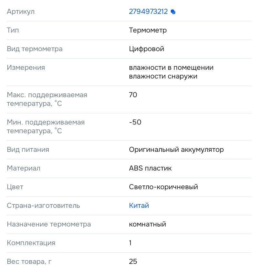Viewport: 258px width, 278px height.
Task: Click the Комплектация row label
Action: coord(31,243)
